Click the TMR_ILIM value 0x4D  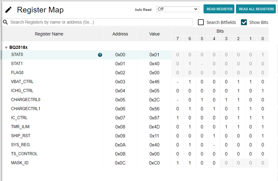click(x=154, y=127)
